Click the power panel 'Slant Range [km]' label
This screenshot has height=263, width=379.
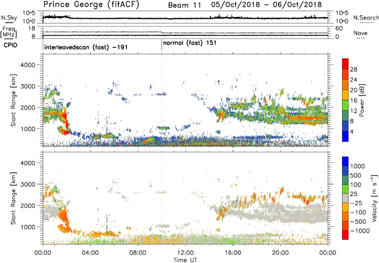point(13,100)
